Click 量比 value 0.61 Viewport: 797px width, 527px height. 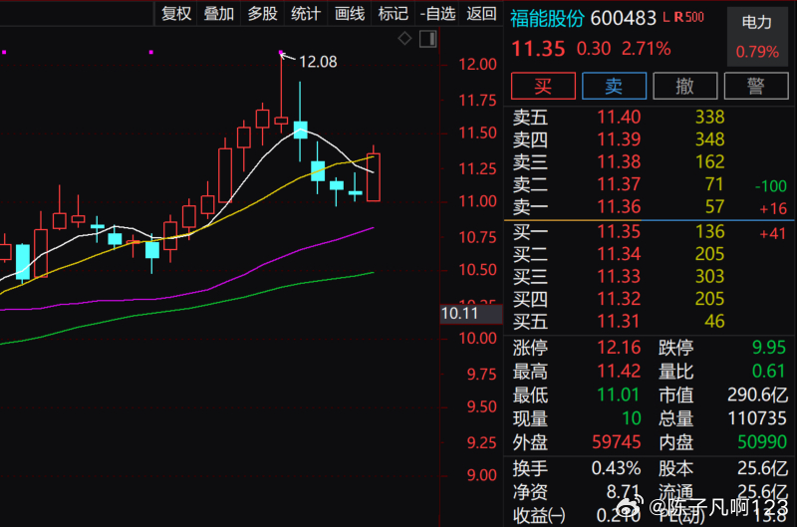point(769,372)
